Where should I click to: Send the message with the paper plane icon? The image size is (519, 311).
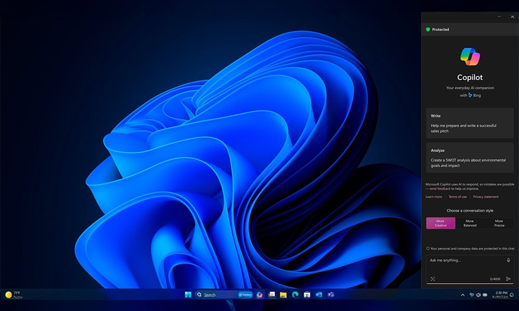point(507,279)
